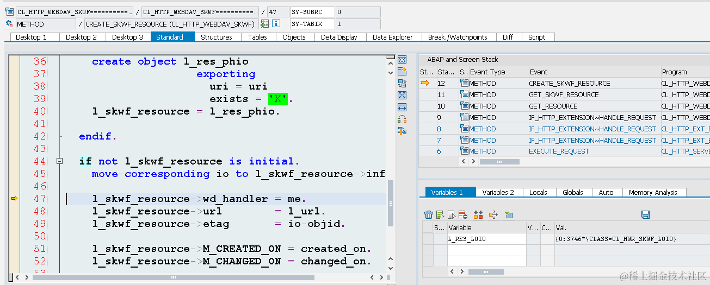
Task: Click the New Tool icon with star
Action: (x=402, y=72)
